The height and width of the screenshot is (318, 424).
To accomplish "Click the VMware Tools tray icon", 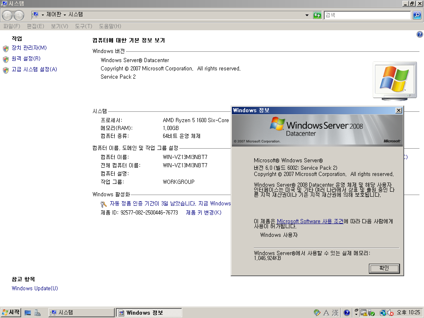I will click(x=364, y=313).
